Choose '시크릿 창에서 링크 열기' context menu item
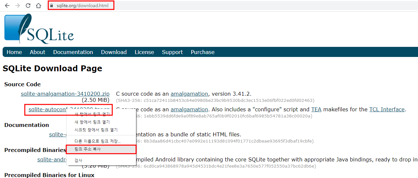The image size is (418, 178). click(101, 130)
